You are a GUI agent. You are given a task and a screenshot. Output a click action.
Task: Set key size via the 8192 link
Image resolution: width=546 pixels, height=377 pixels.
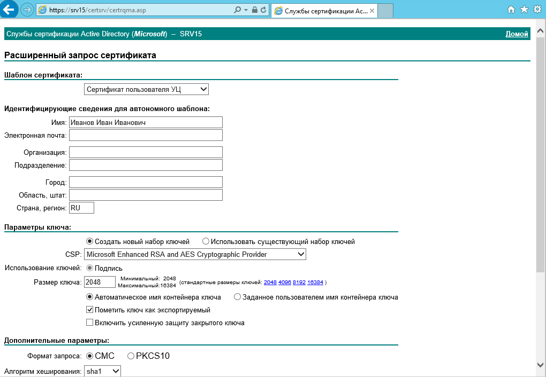pyautogui.click(x=299, y=282)
